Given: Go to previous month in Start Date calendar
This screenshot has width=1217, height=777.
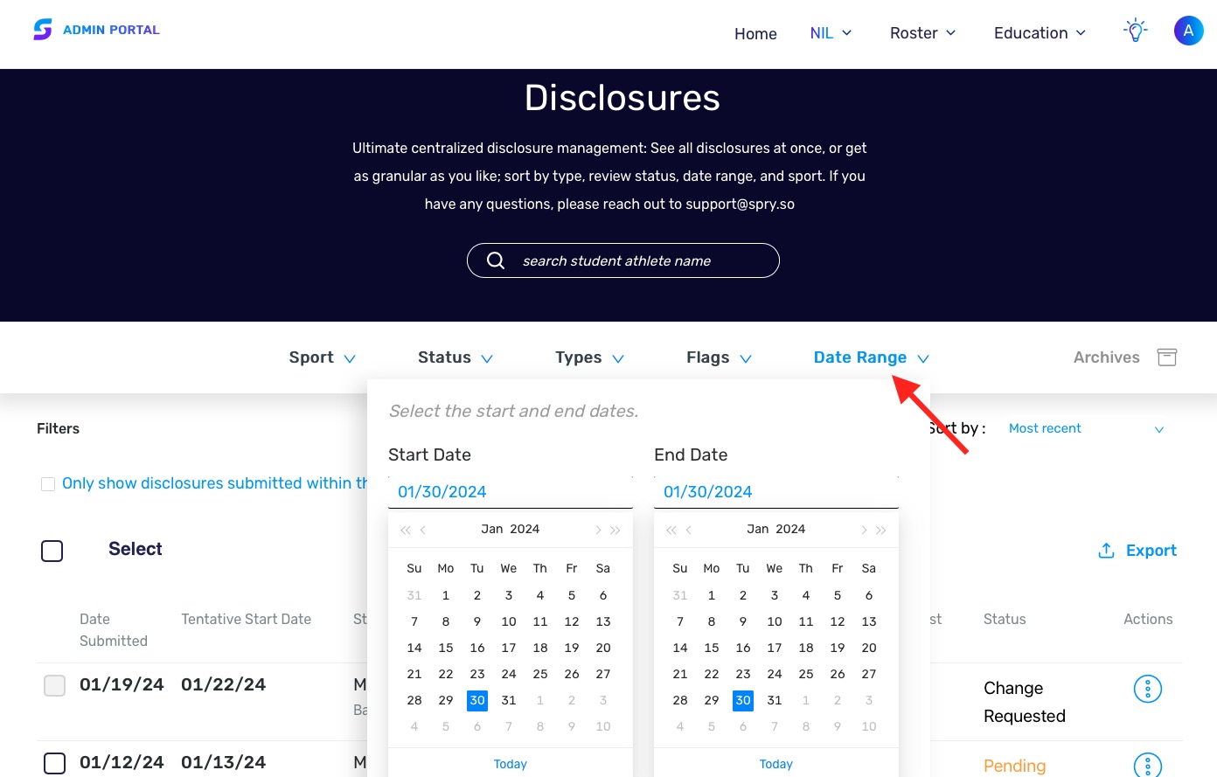Looking at the screenshot, I should coord(423,530).
